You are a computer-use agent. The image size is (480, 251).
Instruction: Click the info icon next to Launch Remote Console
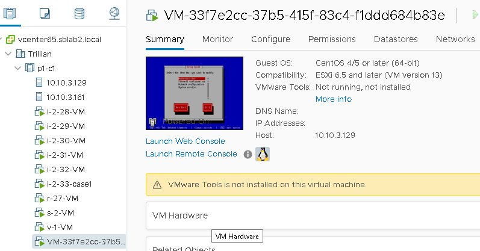point(248,155)
